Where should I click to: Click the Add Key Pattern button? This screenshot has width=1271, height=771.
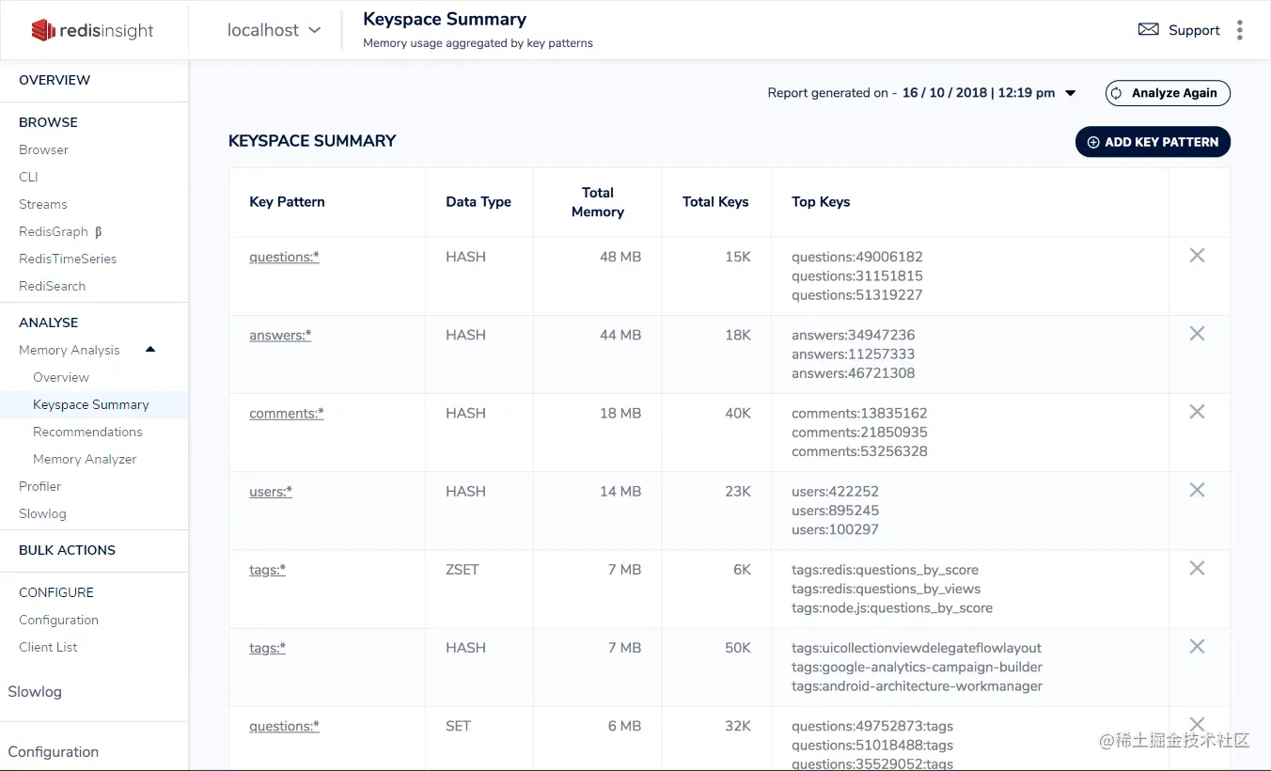click(1153, 142)
